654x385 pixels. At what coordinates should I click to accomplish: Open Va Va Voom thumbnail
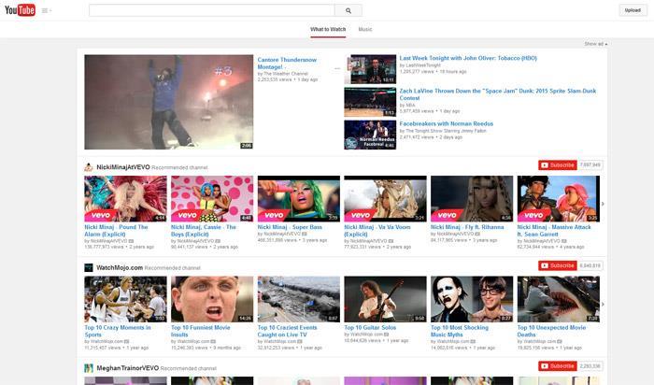pos(385,198)
